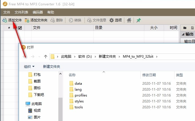Click the Add Folder (添加文件夹) toolbar button

click(x=36, y=20)
